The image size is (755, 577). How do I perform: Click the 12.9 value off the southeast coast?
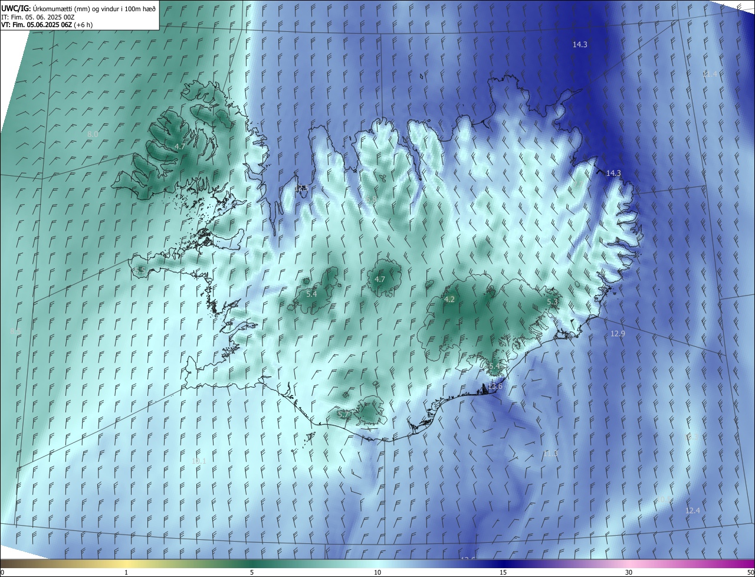(617, 333)
